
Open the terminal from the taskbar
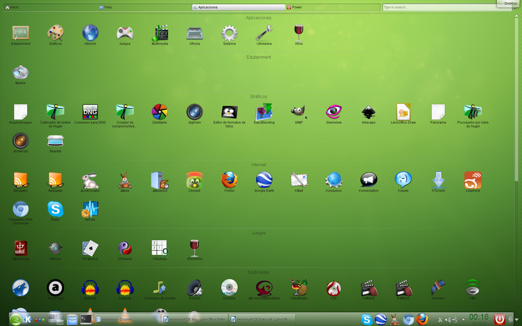[86, 319]
